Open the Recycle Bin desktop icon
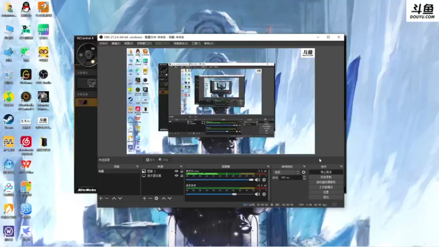439x247 pixels. pos(9,76)
